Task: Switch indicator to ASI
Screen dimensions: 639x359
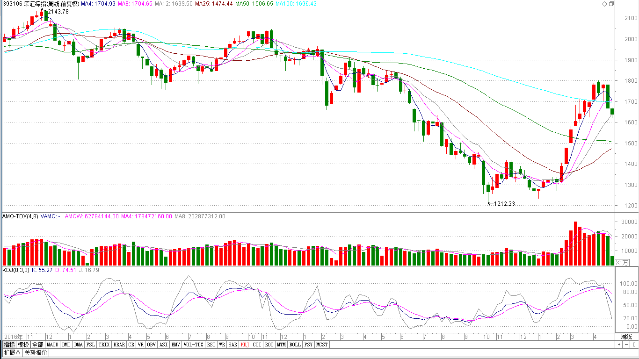Action: [163, 345]
